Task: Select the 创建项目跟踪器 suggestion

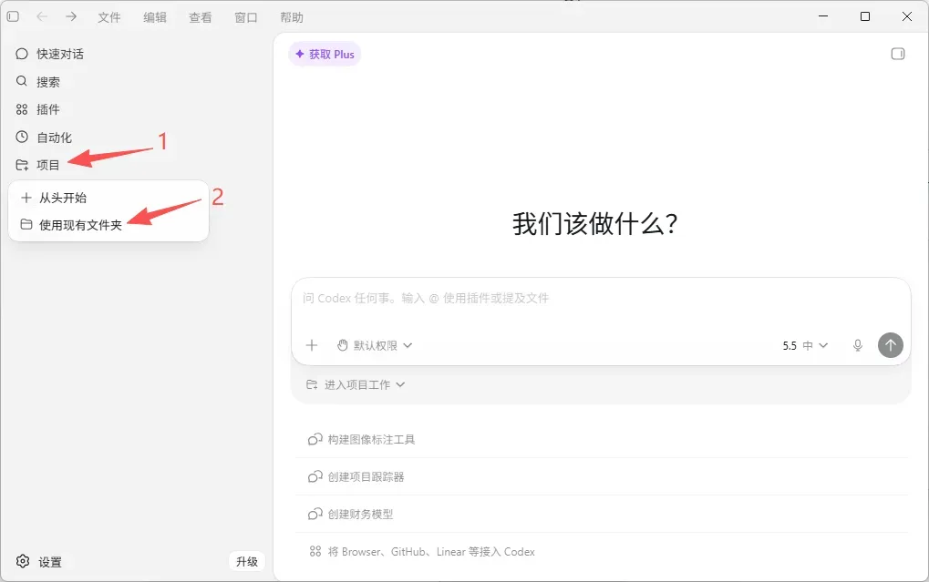Action: [602, 476]
